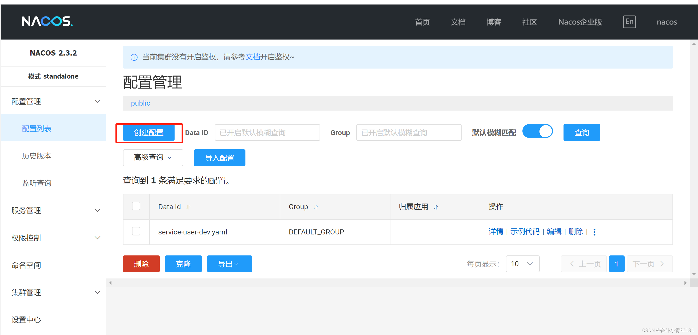The height and width of the screenshot is (335, 698).
Task: Click the Data Id sort icon
Action: pos(188,207)
